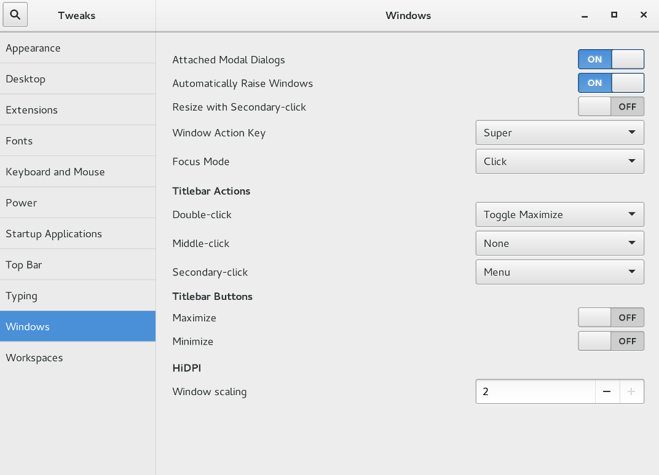Image resolution: width=659 pixels, height=475 pixels.
Task: Open the Window Action Key dropdown
Action: point(560,133)
